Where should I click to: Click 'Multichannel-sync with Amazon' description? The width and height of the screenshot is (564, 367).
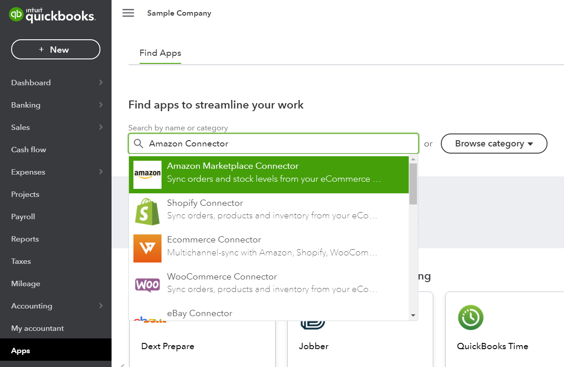pyautogui.click(x=272, y=253)
